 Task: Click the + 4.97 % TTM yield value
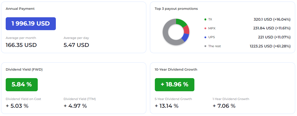[x=75, y=106]
